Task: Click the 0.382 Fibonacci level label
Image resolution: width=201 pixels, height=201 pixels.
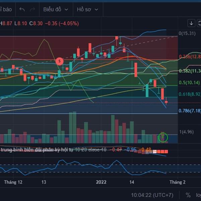Action: pos(190,71)
